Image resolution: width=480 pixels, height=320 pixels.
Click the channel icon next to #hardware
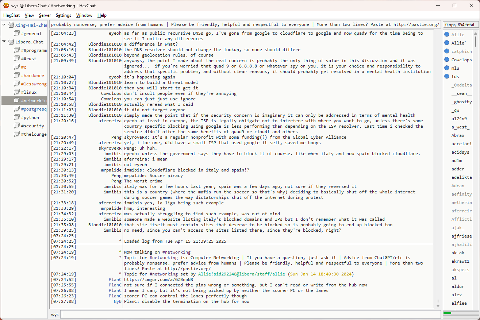[17, 75]
